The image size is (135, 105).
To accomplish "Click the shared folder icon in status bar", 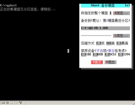I will pos(16,103).
